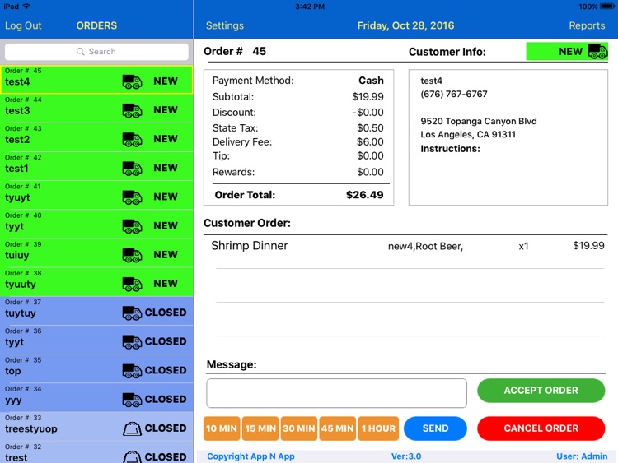Click delivery truck icon for order 44

point(132,110)
